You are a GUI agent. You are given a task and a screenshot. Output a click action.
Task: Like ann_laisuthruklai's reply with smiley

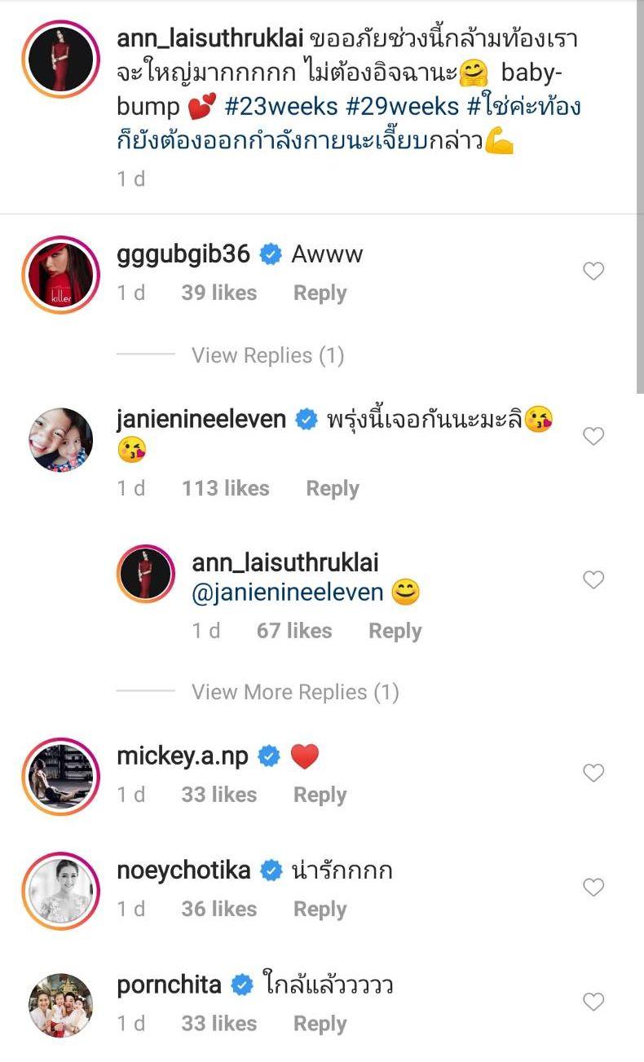tap(593, 579)
